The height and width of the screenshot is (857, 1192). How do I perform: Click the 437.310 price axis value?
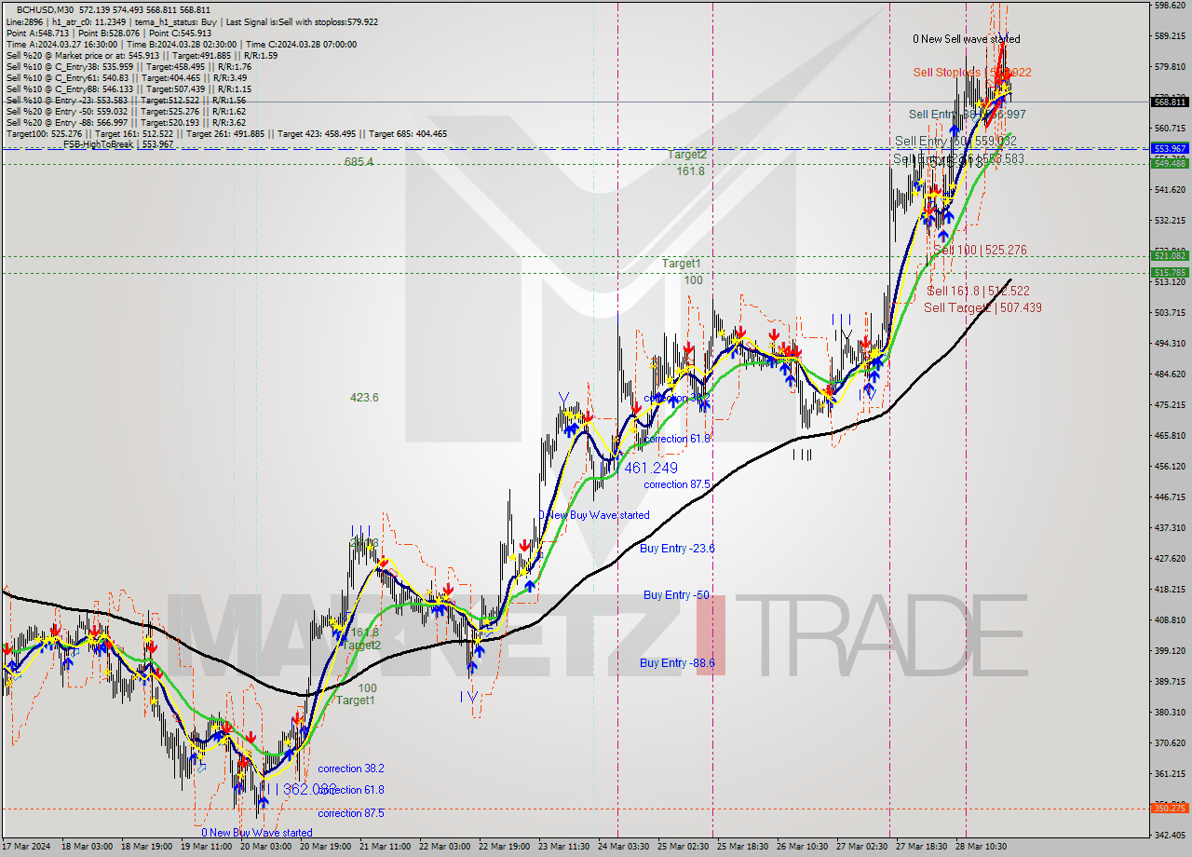(x=1171, y=527)
